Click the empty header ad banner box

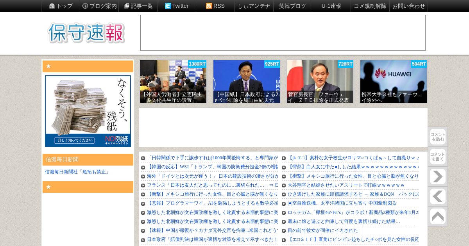283,33
